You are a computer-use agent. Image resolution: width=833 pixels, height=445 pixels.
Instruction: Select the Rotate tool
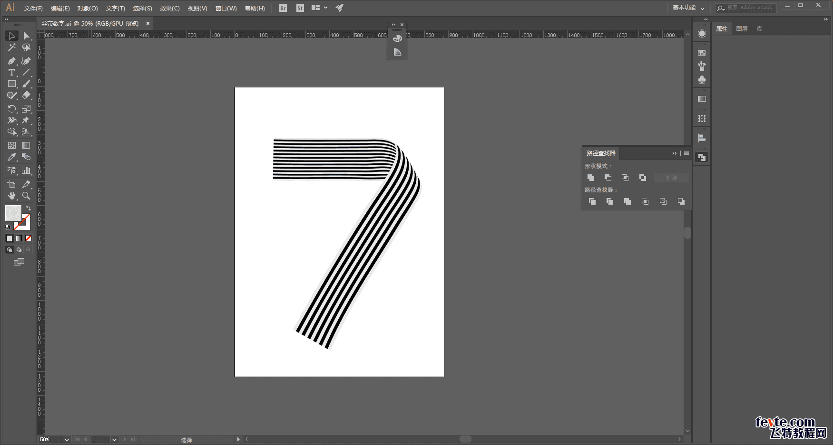click(11, 109)
